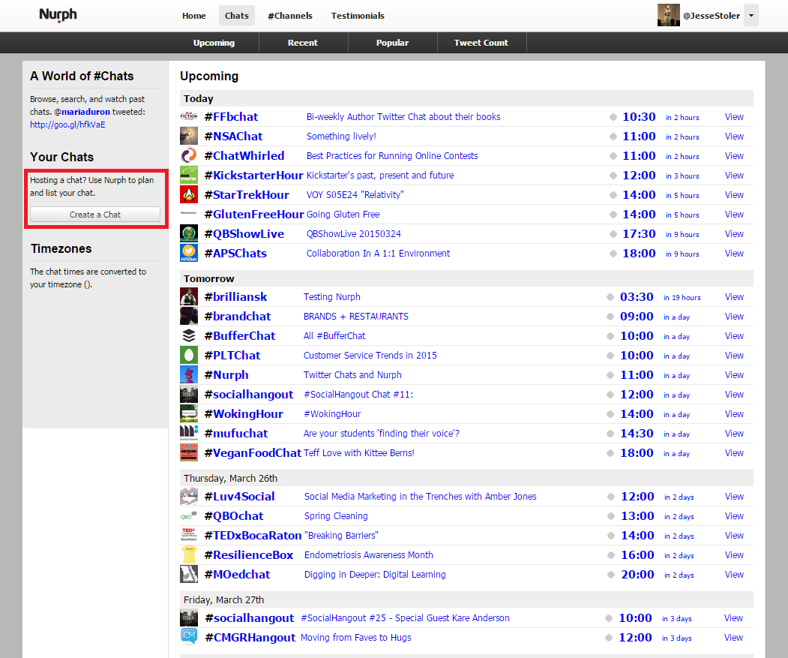Click the gray status dot for #NSAChat
Screen dimensions: 788x658
(613, 137)
